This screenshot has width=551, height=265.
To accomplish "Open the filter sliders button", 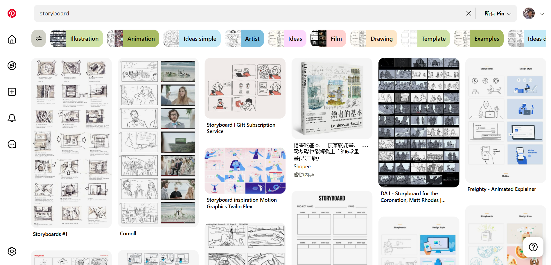I will tap(39, 38).
